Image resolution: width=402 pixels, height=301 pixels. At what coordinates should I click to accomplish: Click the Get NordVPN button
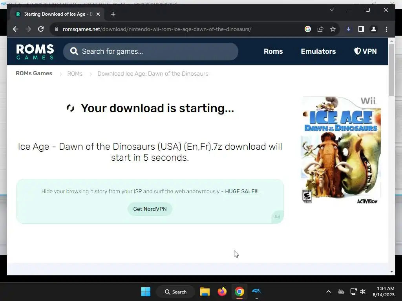[x=150, y=209]
